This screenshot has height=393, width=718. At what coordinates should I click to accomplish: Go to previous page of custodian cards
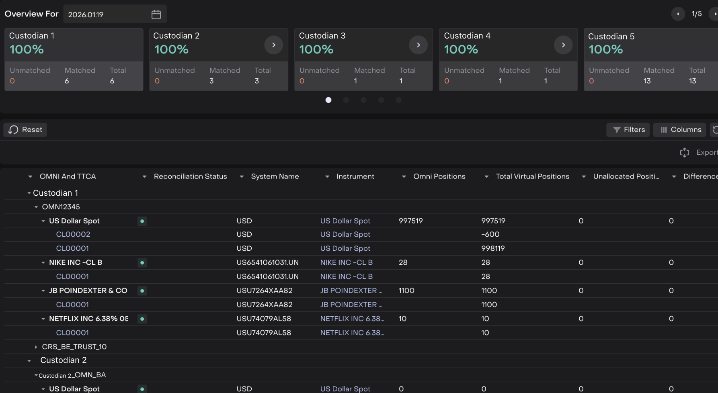coord(678,14)
